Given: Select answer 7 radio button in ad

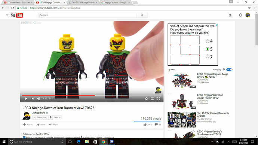Looking at the screenshot, I should coord(207,56).
